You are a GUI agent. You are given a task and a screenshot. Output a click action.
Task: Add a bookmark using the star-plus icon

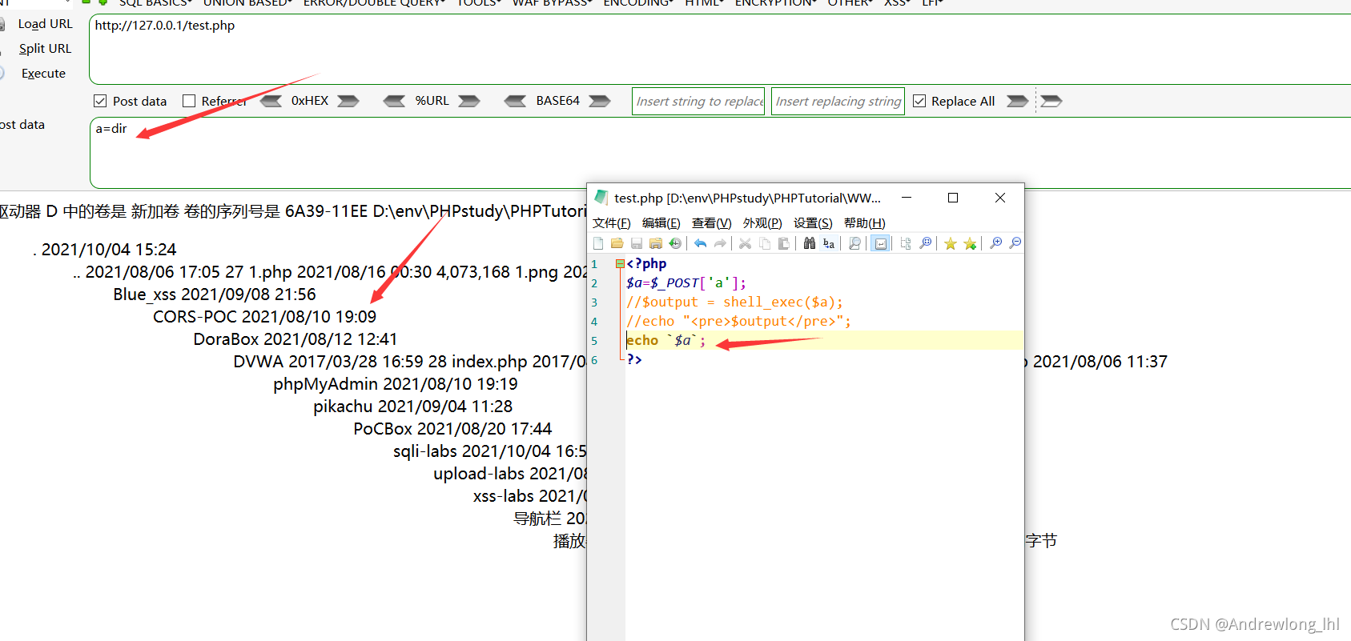pyautogui.click(x=970, y=243)
